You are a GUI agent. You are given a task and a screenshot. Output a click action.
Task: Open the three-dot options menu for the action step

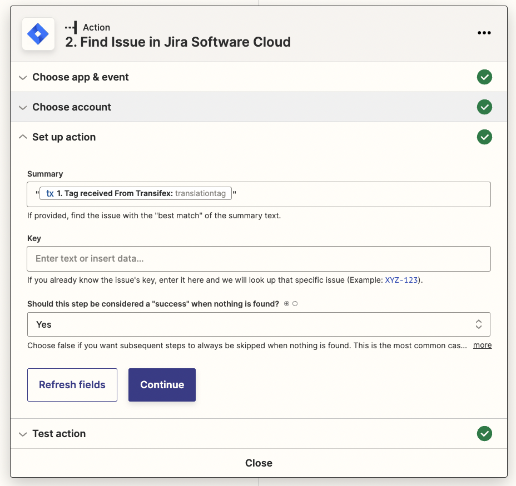point(484,33)
